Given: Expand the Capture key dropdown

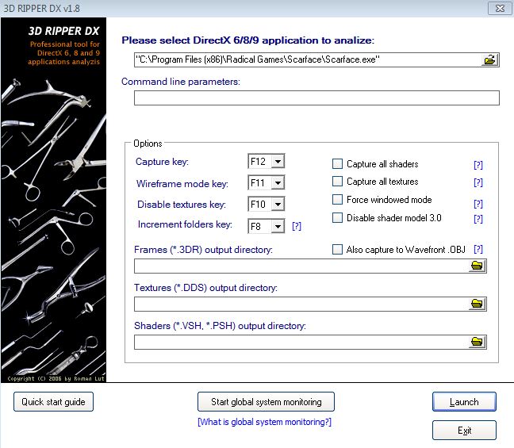Looking at the screenshot, I should point(277,162).
